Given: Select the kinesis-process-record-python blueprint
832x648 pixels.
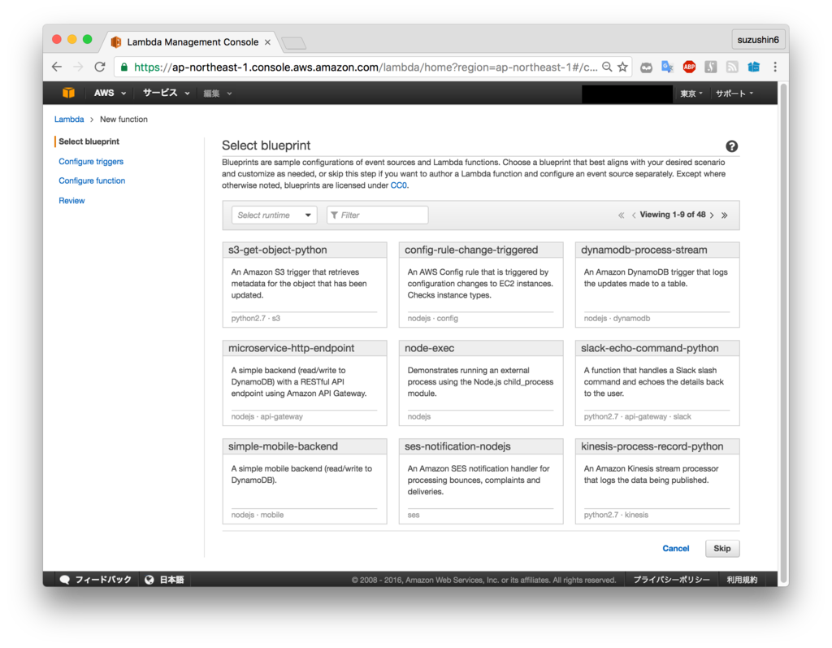Looking at the screenshot, I should (657, 481).
